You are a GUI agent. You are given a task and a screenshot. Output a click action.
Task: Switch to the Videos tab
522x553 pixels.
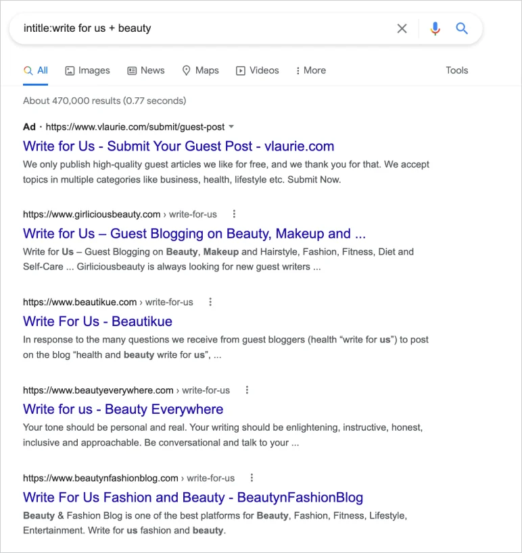point(258,70)
